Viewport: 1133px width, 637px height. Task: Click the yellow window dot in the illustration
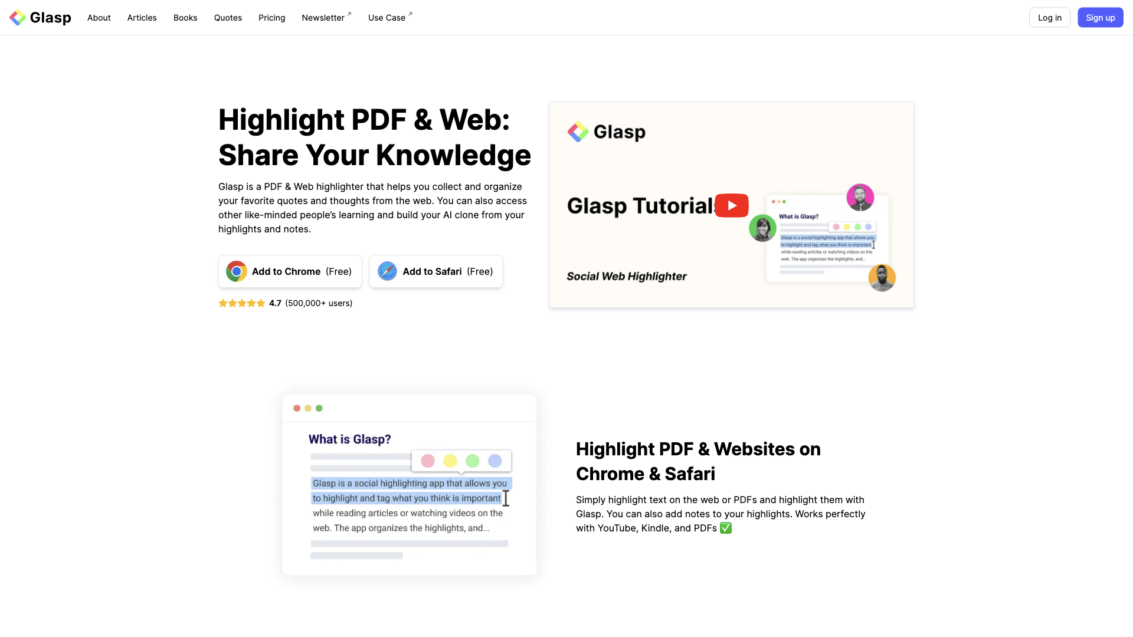[x=308, y=408]
